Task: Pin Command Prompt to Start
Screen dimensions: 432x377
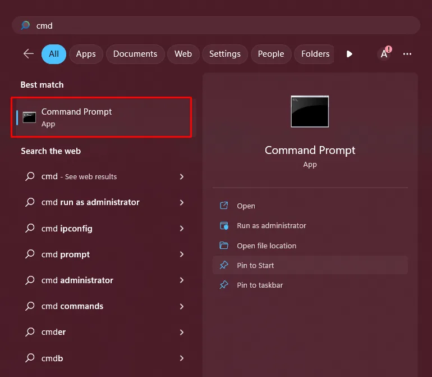Action: coord(255,265)
